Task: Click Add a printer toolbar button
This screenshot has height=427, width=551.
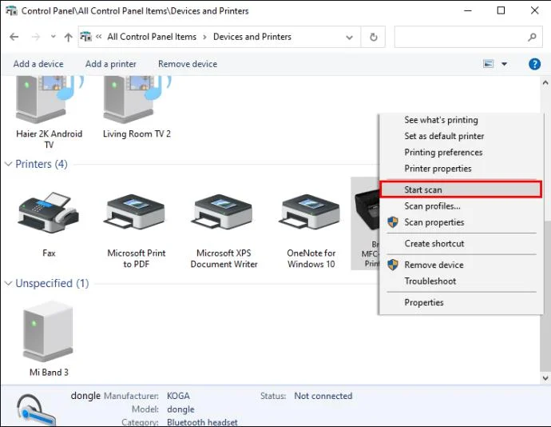Action: (111, 64)
